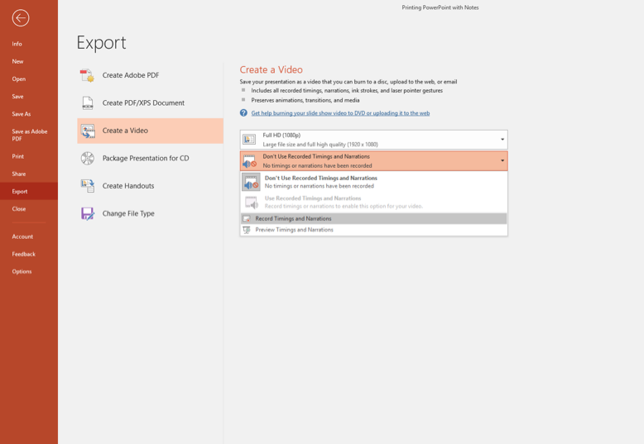Screen dimensions: 644x444
Task: Select Preview Timings and Narrations entry
Action: [374, 230]
